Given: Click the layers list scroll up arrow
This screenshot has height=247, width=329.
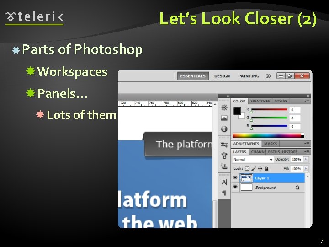Looking at the screenshot, I should tap(308, 177).
